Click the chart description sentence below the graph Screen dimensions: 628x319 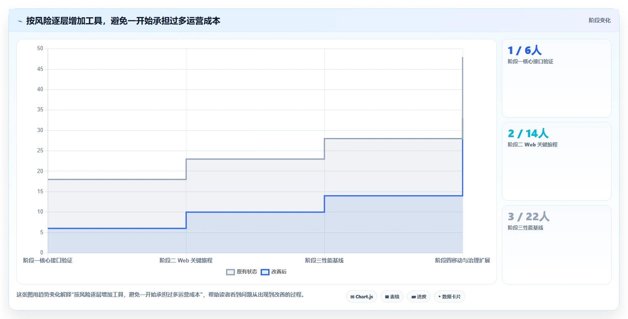tap(160, 295)
